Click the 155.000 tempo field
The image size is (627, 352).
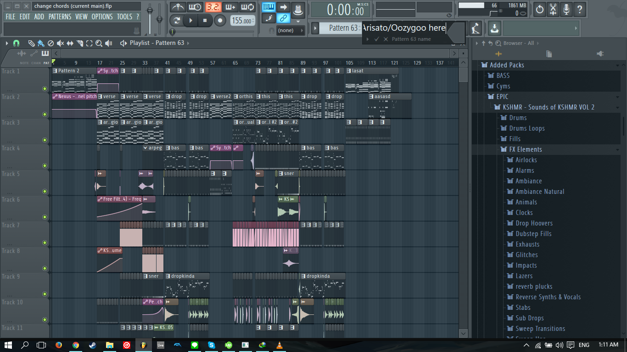click(x=242, y=21)
